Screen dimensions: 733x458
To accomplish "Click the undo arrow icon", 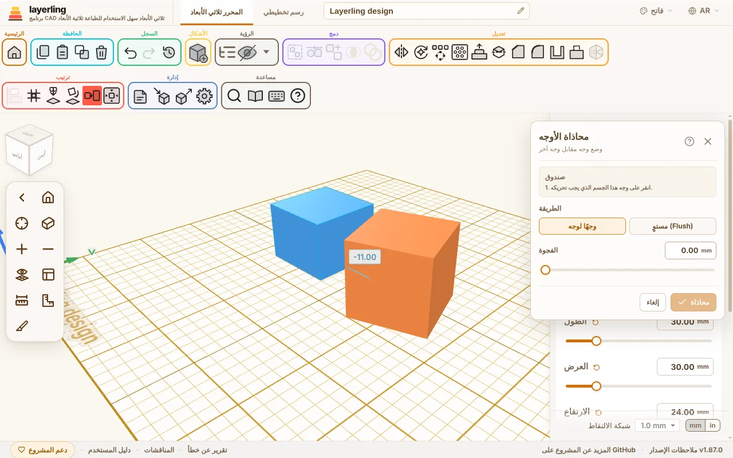I will pyautogui.click(x=131, y=53).
